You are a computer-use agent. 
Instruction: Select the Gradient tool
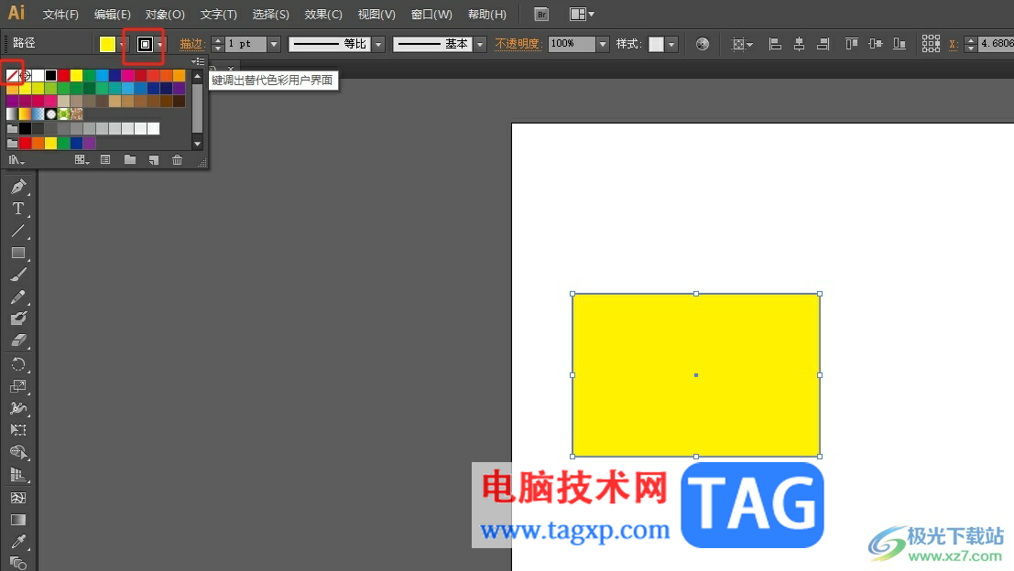[x=18, y=520]
